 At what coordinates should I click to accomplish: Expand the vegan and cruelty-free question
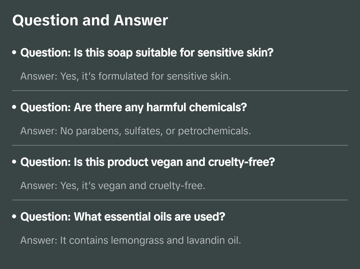148,162
